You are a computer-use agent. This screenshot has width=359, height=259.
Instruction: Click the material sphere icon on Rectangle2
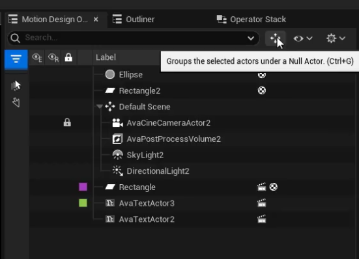(262, 90)
